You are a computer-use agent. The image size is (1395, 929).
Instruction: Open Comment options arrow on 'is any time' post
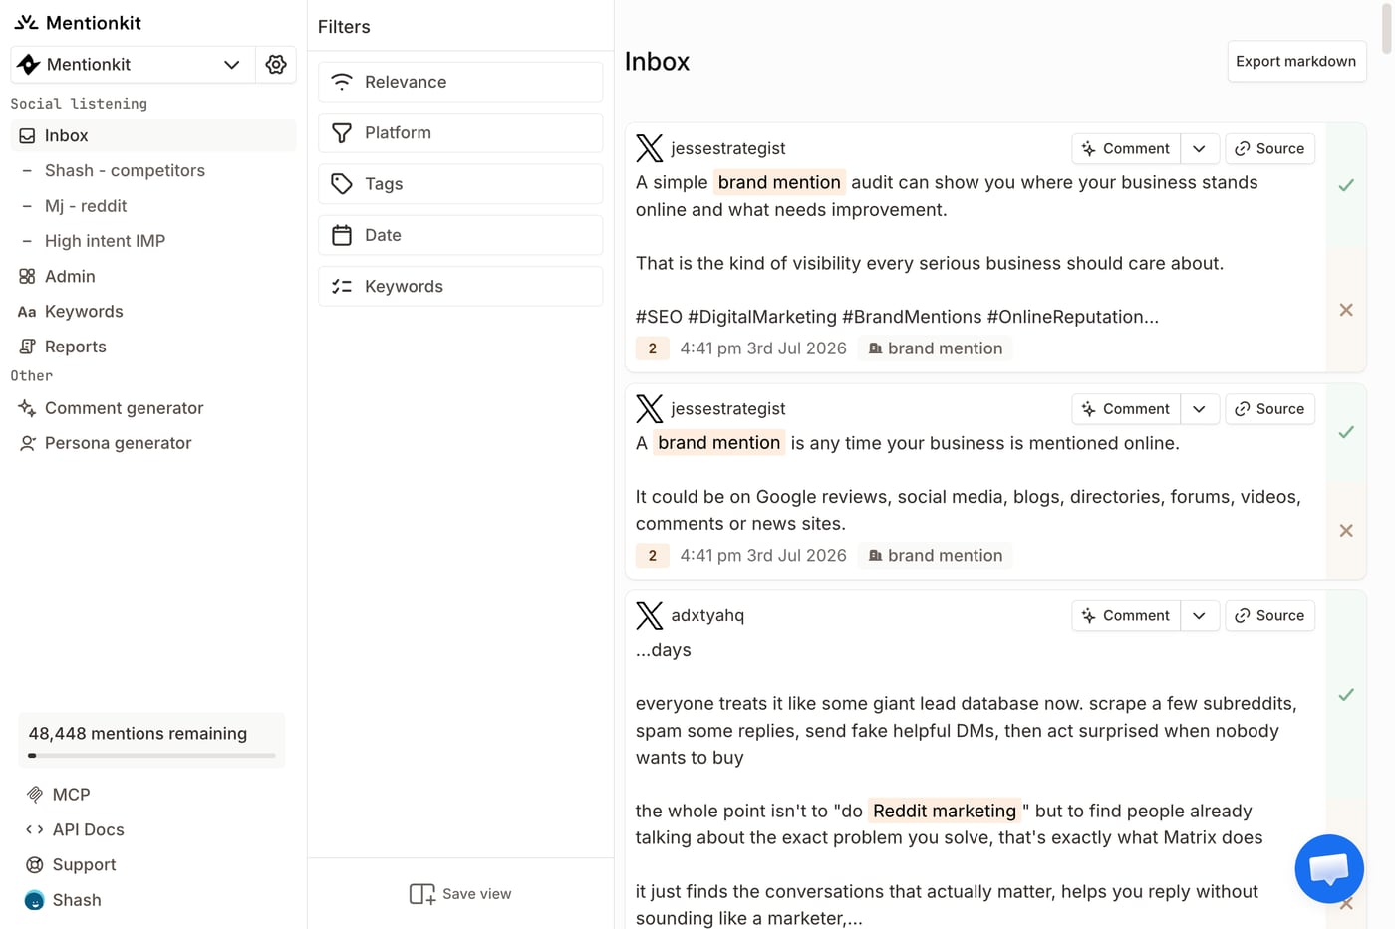click(1199, 409)
